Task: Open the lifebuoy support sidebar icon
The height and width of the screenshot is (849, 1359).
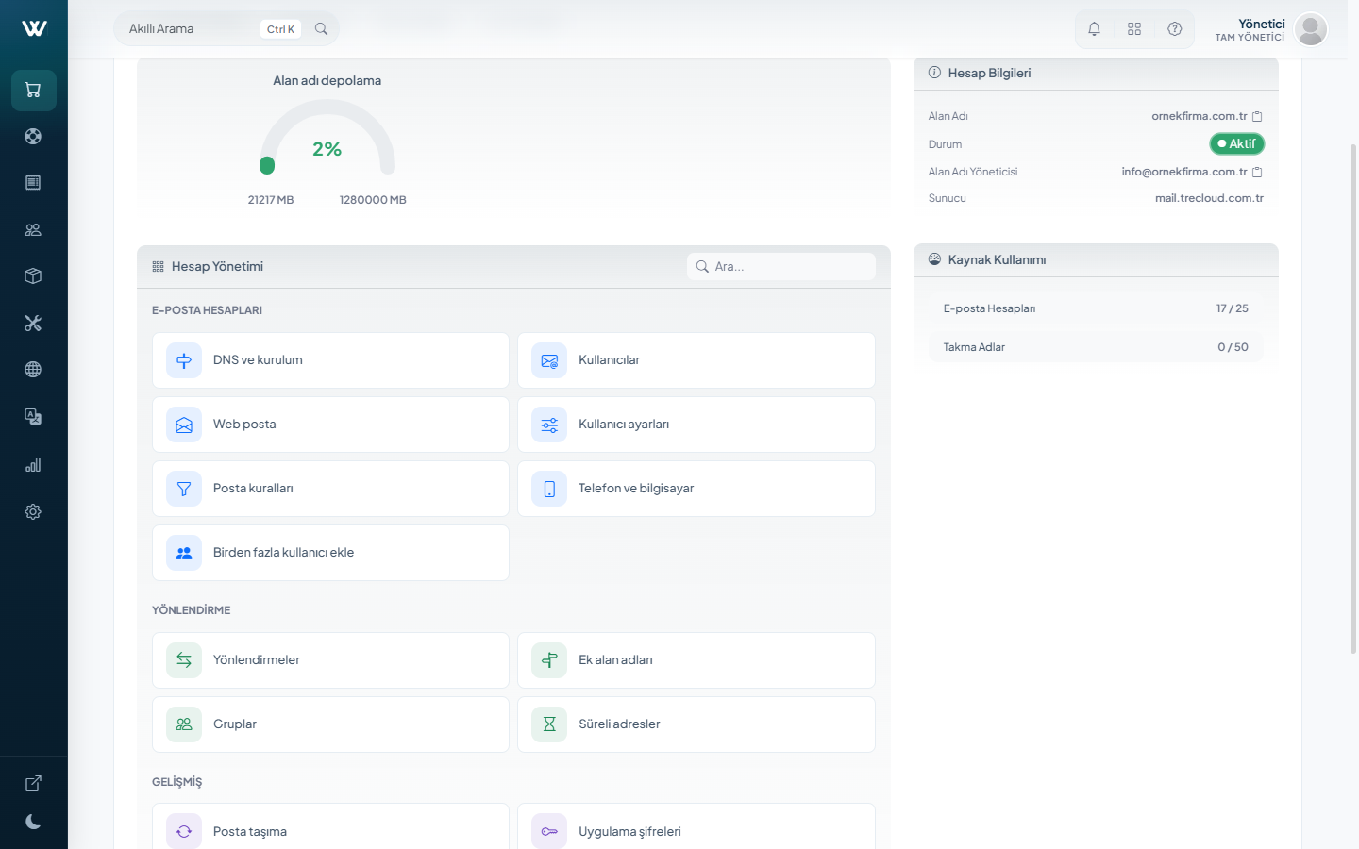Action: click(x=33, y=137)
